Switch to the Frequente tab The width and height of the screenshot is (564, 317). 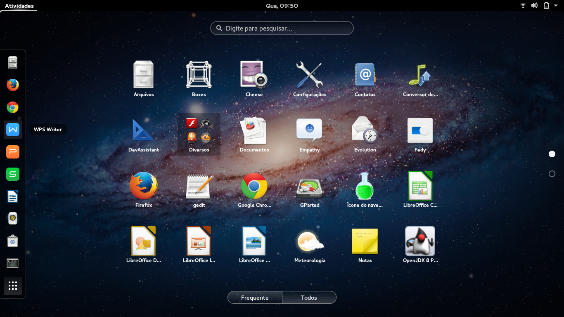click(x=254, y=297)
